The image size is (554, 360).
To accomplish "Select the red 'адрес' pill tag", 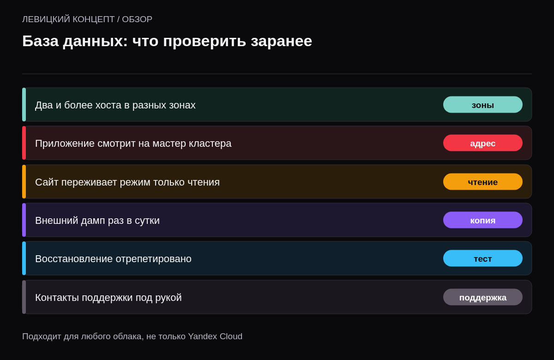I will click(x=483, y=143).
